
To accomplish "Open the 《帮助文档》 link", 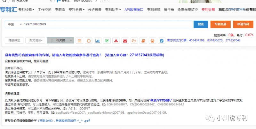I will [45, 121].
